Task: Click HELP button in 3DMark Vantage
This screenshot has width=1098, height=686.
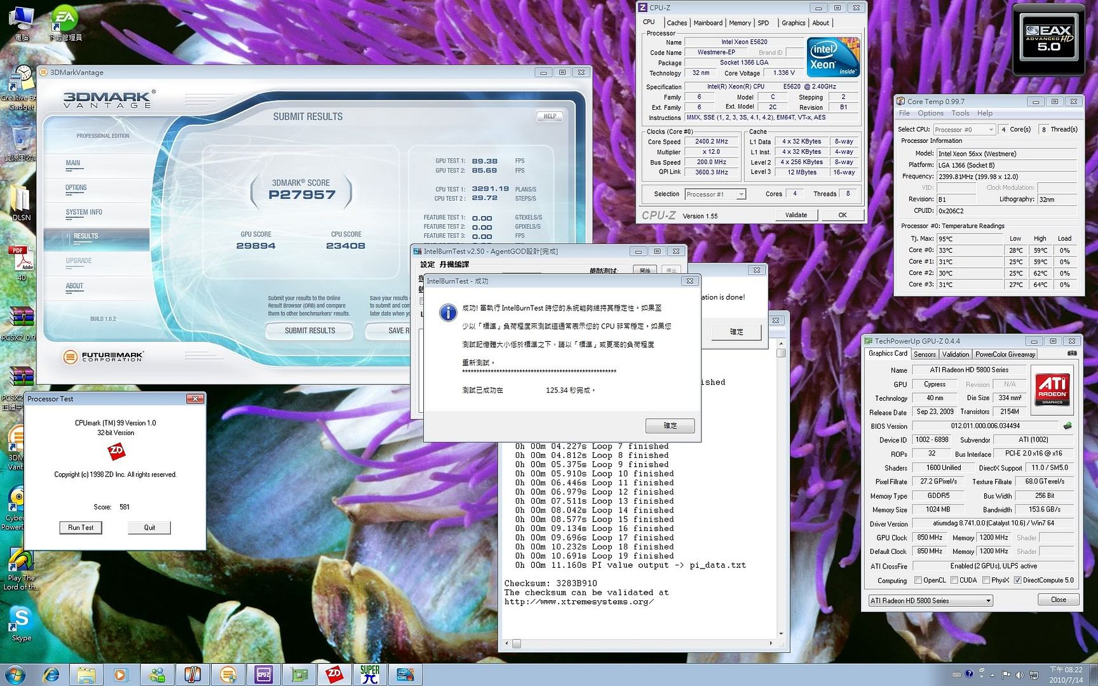Action: (550, 116)
